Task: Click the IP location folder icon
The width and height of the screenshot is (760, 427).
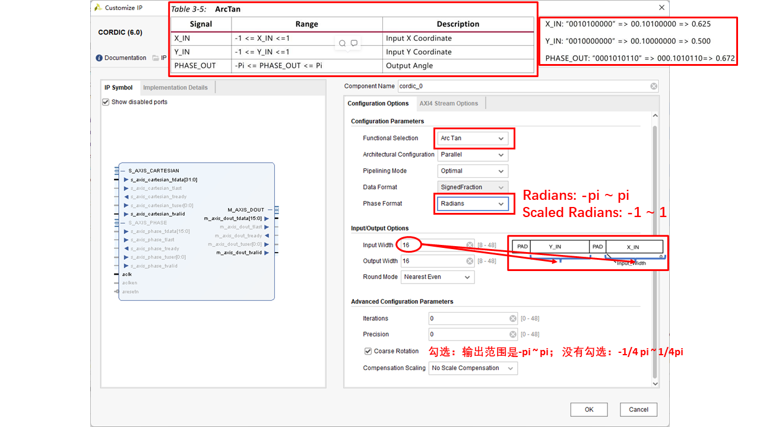Action: [154, 58]
